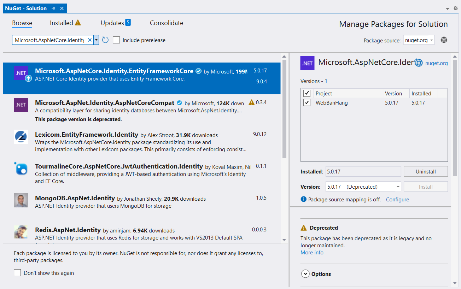The image size is (461, 289).
Task: Click the package list scroll up arrow
Action: [284, 57]
